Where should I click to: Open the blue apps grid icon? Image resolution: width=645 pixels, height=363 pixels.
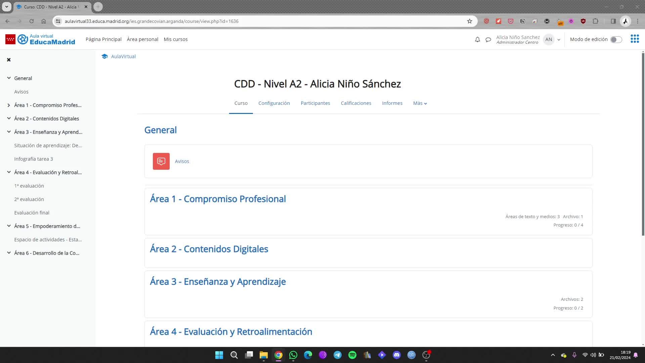pos(635,39)
